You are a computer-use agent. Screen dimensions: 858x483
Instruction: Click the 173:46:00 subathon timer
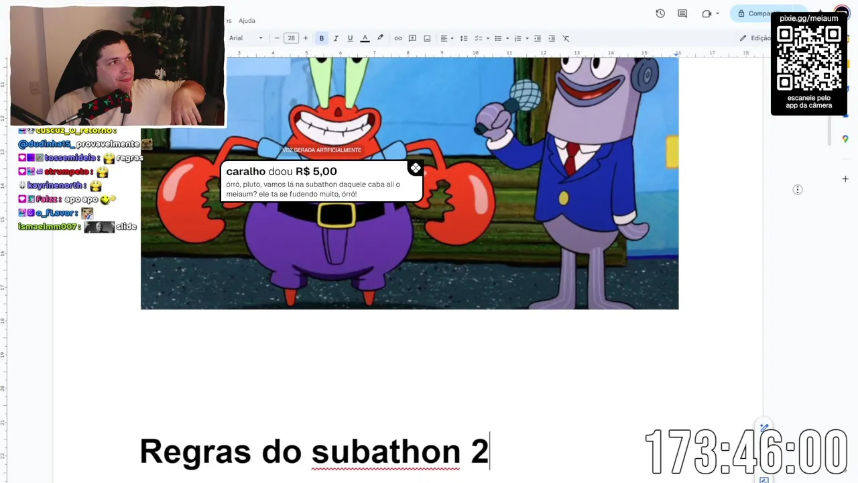pos(746,452)
